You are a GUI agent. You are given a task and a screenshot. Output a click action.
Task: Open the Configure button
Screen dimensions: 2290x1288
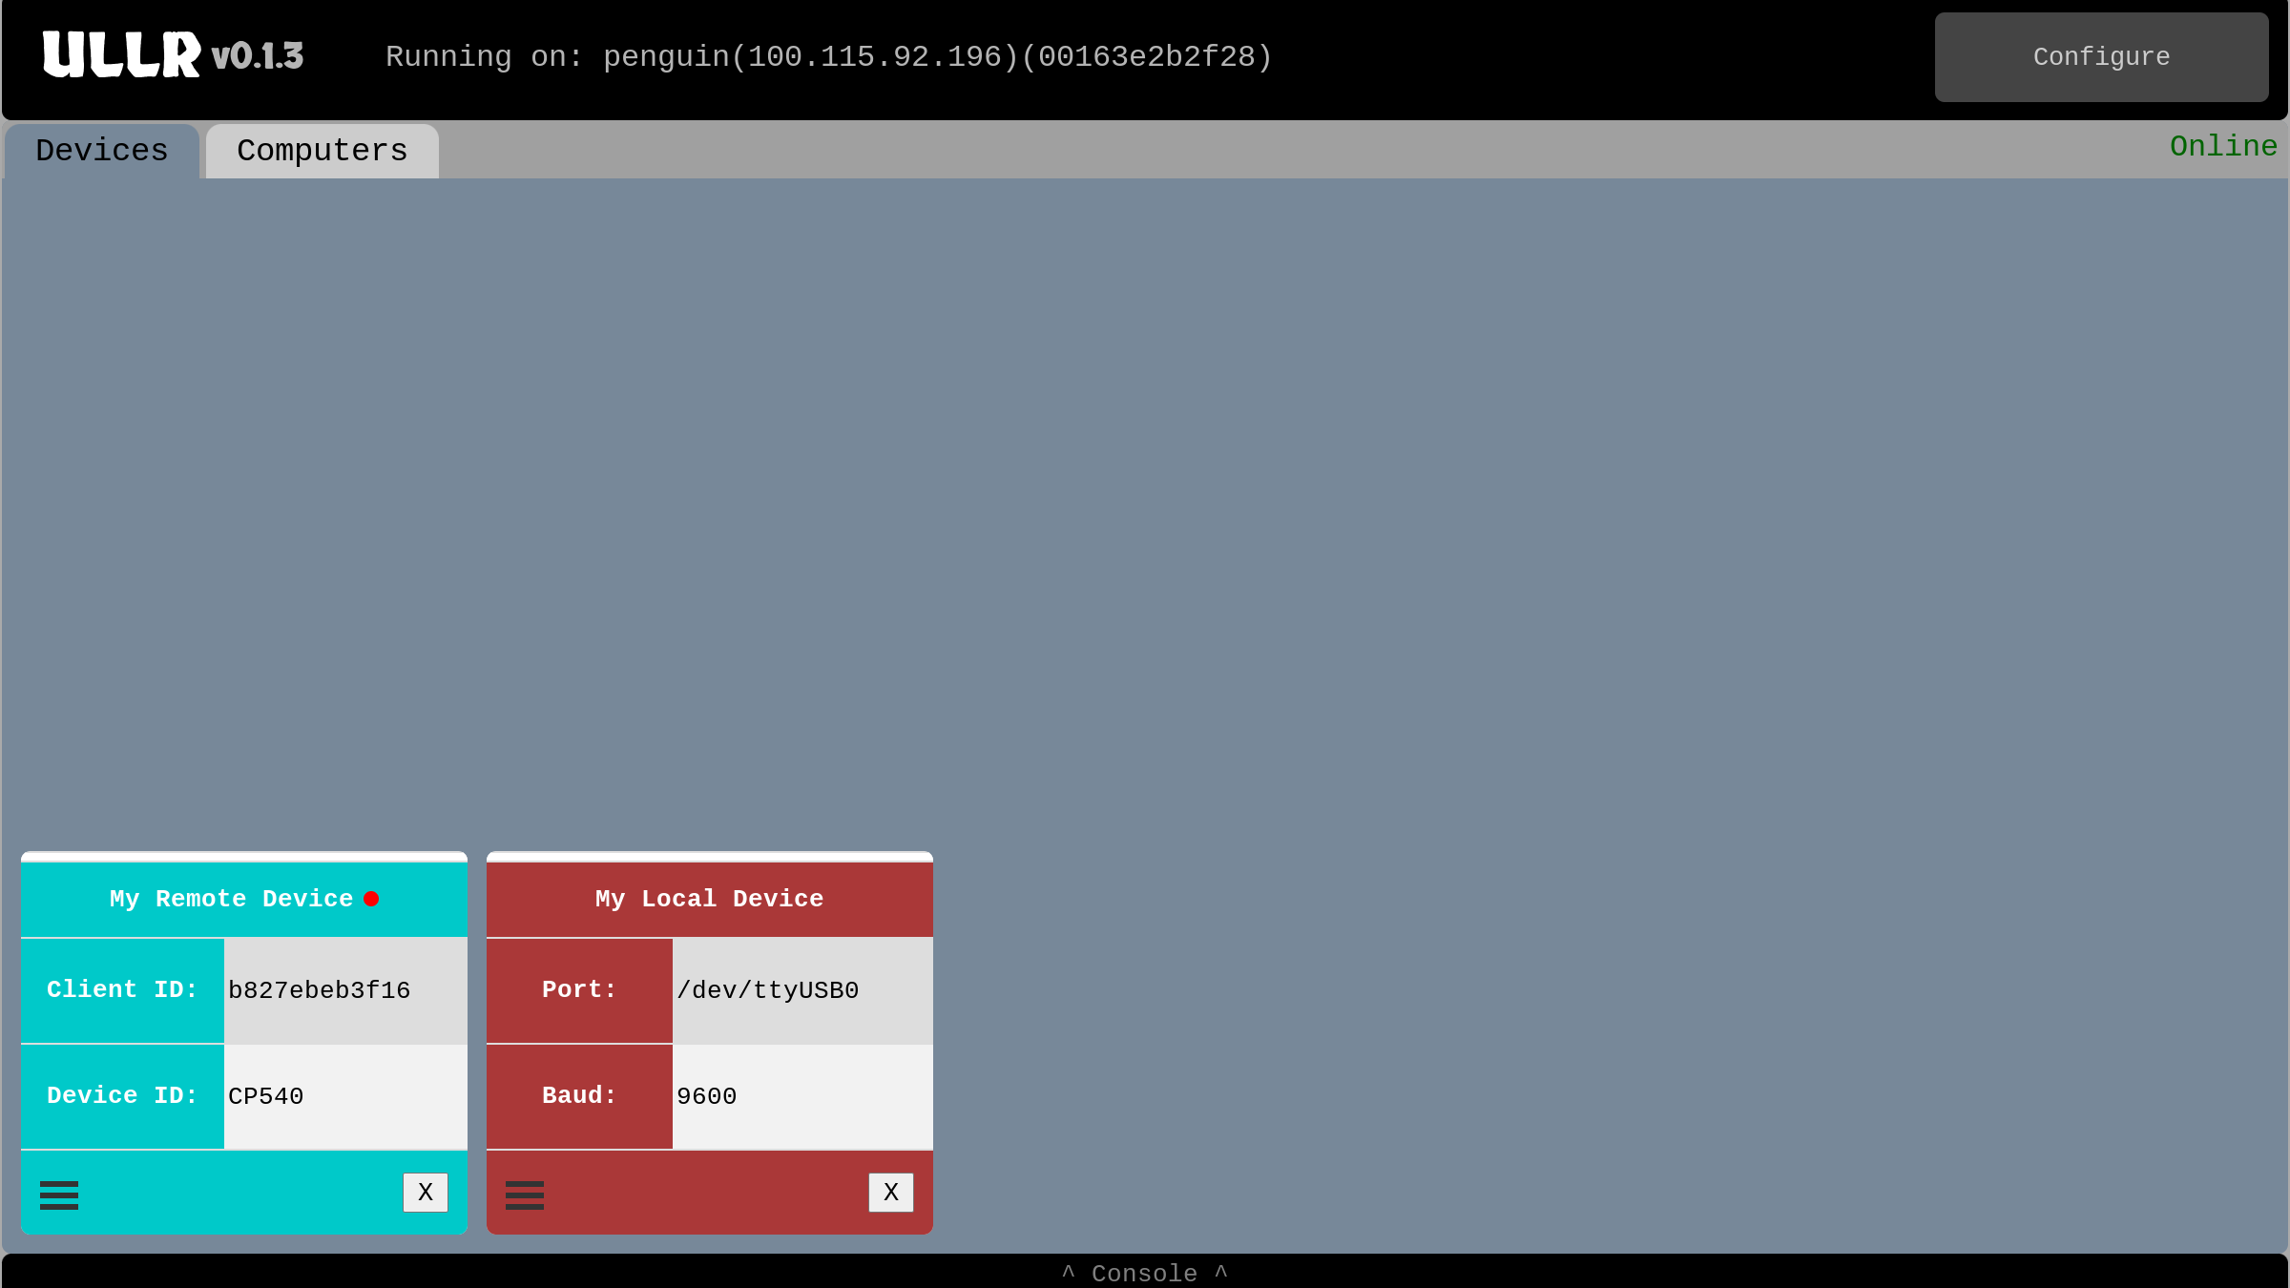coord(2101,57)
